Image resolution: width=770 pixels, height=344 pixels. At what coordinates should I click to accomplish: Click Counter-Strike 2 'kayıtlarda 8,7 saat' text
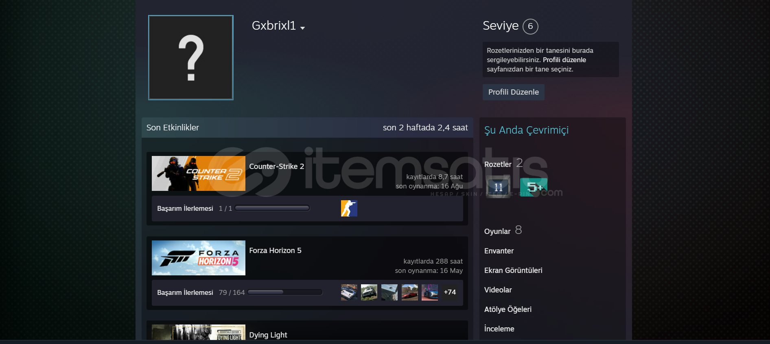click(435, 177)
